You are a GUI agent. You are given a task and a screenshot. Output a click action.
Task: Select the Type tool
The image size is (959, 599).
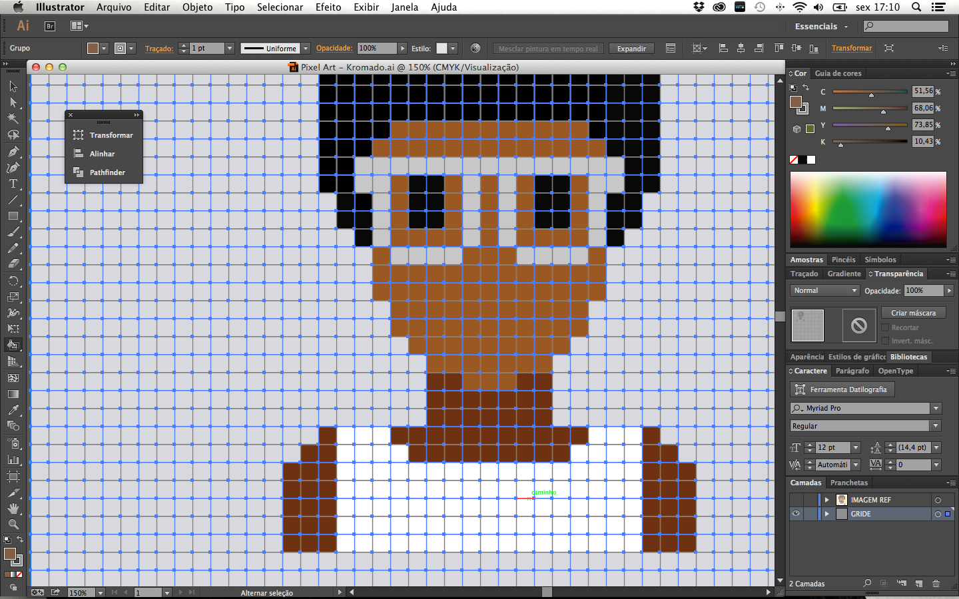click(x=13, y=184)
